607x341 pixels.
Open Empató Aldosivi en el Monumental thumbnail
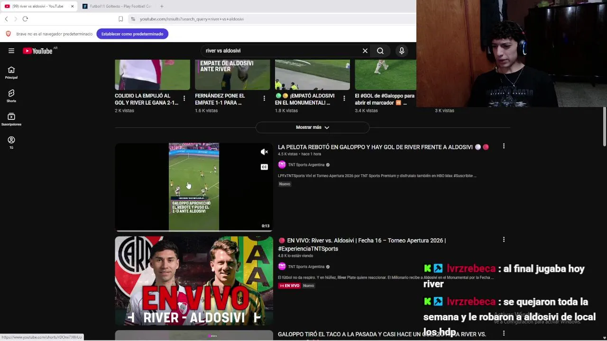click(313, 75)
